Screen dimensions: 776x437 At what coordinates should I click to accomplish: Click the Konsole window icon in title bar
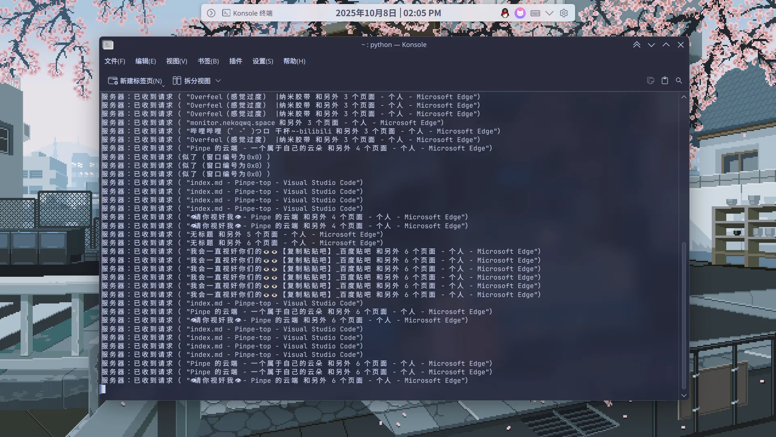[x=108, y=45]
